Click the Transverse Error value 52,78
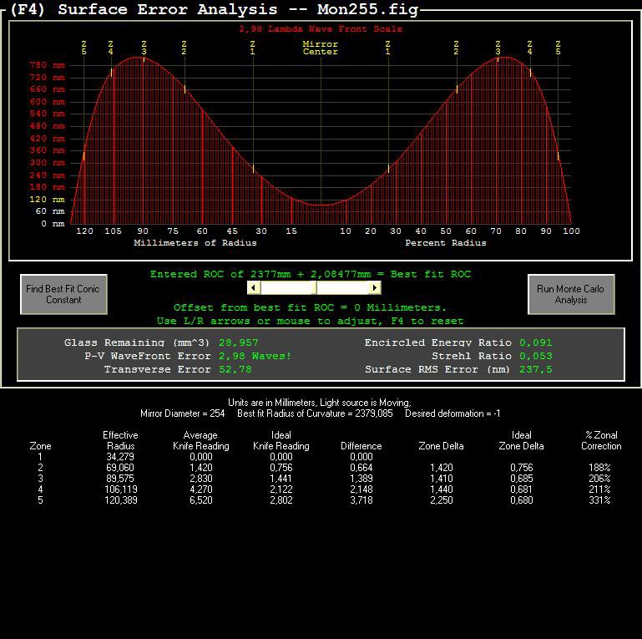Image resolution: width=642 pixels, height=639 pixels. (235, 369)
